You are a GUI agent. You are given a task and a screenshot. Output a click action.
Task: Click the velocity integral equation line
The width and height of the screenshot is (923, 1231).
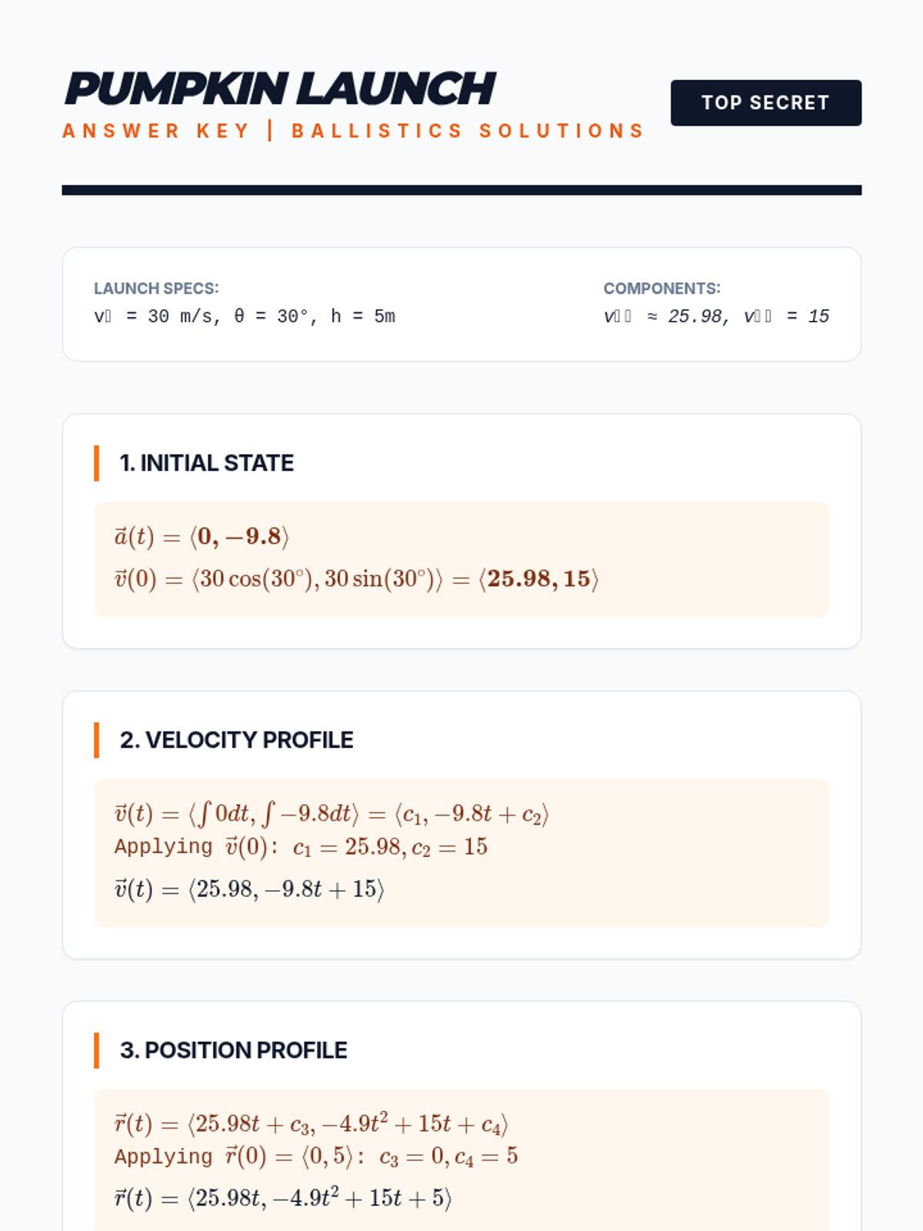click(332, 814)
